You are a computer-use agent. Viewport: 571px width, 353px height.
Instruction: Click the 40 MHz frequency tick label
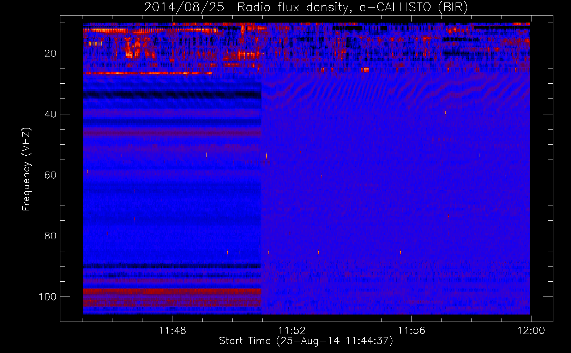click(50, 114)
